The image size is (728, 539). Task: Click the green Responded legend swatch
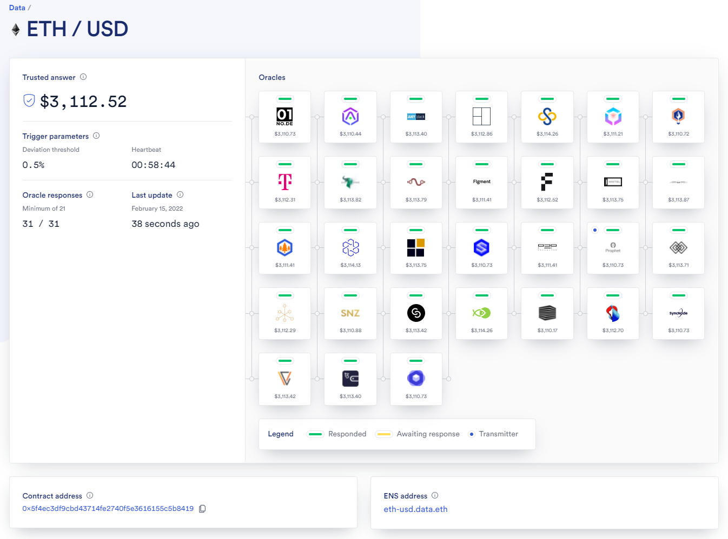(x=315, y=434)
